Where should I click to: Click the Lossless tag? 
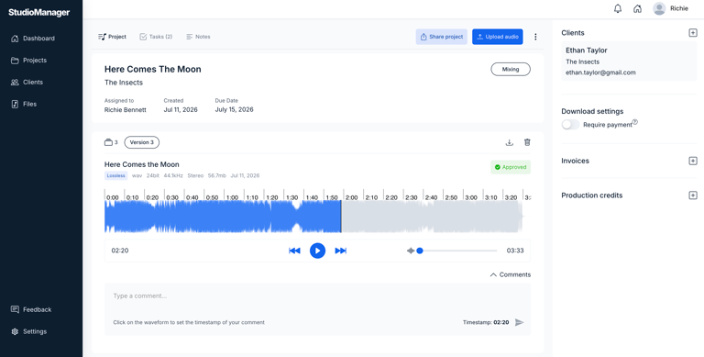coord(115,176)
